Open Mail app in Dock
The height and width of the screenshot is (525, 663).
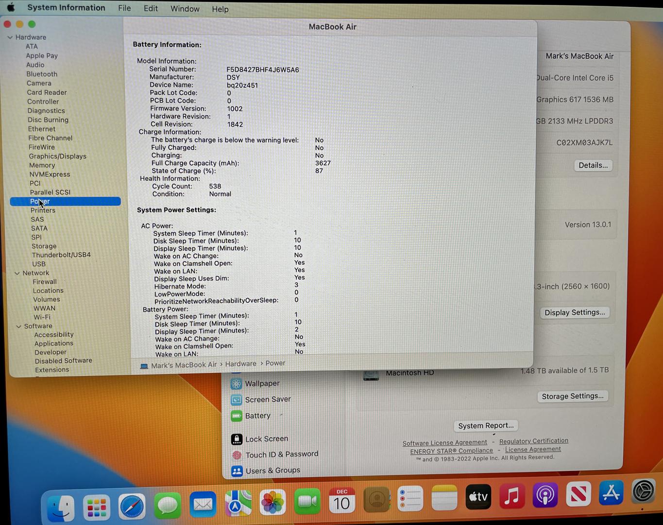pos(203,505)
